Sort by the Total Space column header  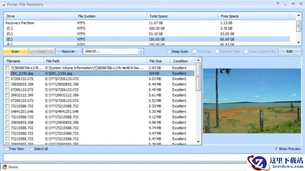pos(182,16)
